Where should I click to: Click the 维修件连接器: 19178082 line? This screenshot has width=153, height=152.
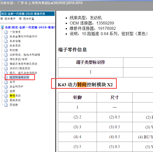pos(93,29)
